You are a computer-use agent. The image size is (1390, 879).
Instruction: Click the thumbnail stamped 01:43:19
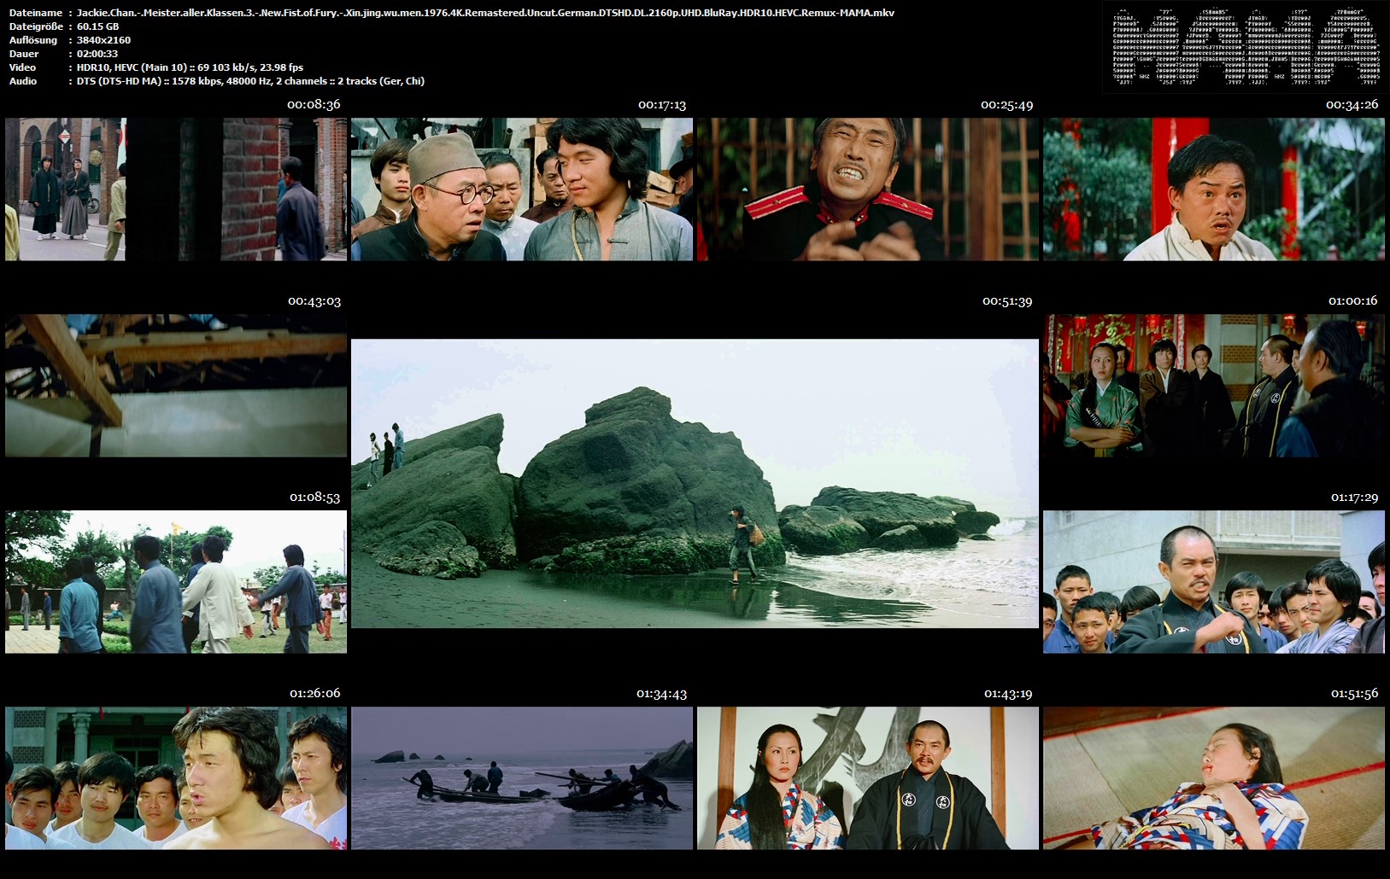[x=868, y=777]
